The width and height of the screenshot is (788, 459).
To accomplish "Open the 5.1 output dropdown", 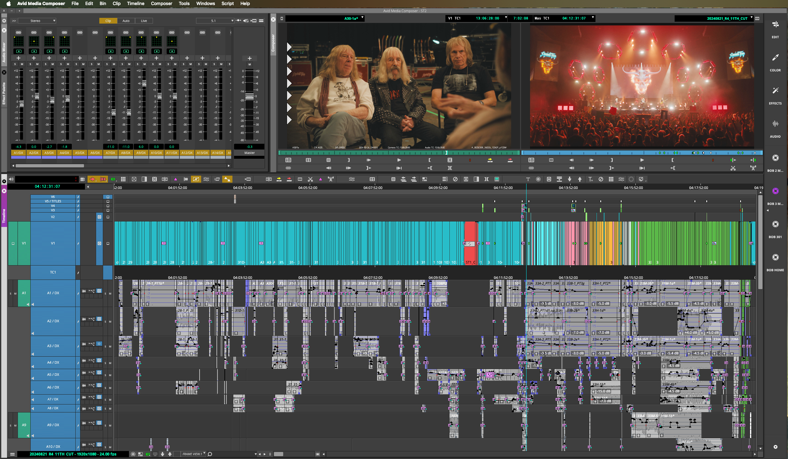I will [215, 21].
